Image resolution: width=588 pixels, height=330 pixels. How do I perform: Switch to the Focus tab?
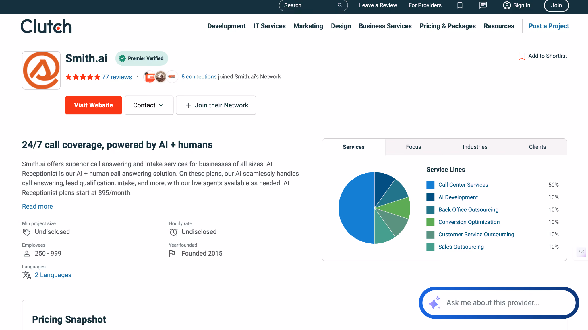414,147
